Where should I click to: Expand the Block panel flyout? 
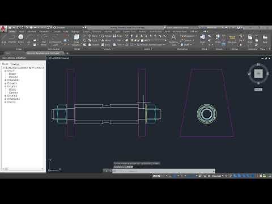pos(205,49)
